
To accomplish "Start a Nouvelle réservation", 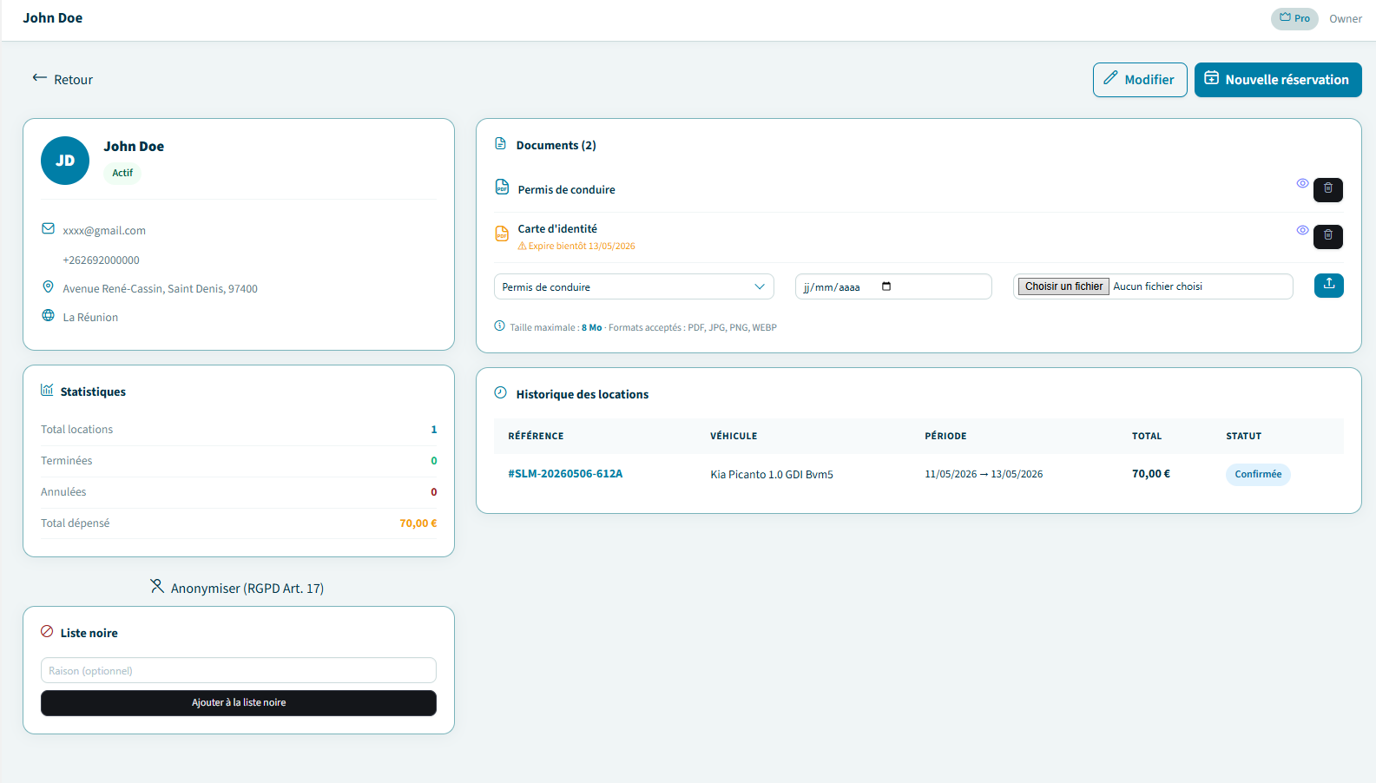I will (x=1278, y=80).
